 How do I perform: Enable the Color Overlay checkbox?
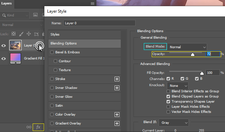point(52,115)
